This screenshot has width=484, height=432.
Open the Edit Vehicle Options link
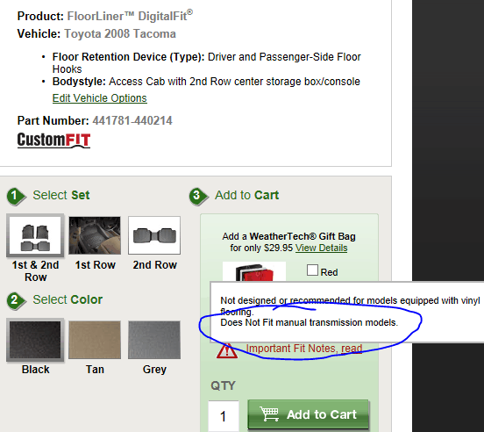[x=100, y=98]
